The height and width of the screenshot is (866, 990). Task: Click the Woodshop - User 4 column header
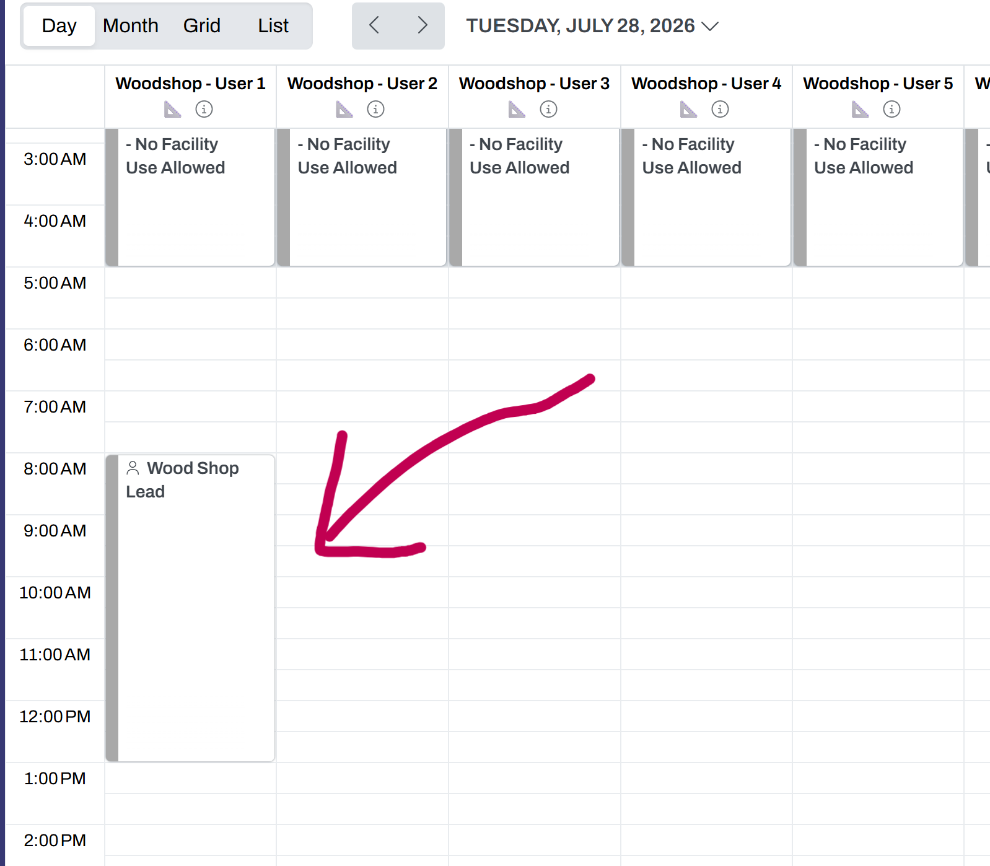click(706, 84)
